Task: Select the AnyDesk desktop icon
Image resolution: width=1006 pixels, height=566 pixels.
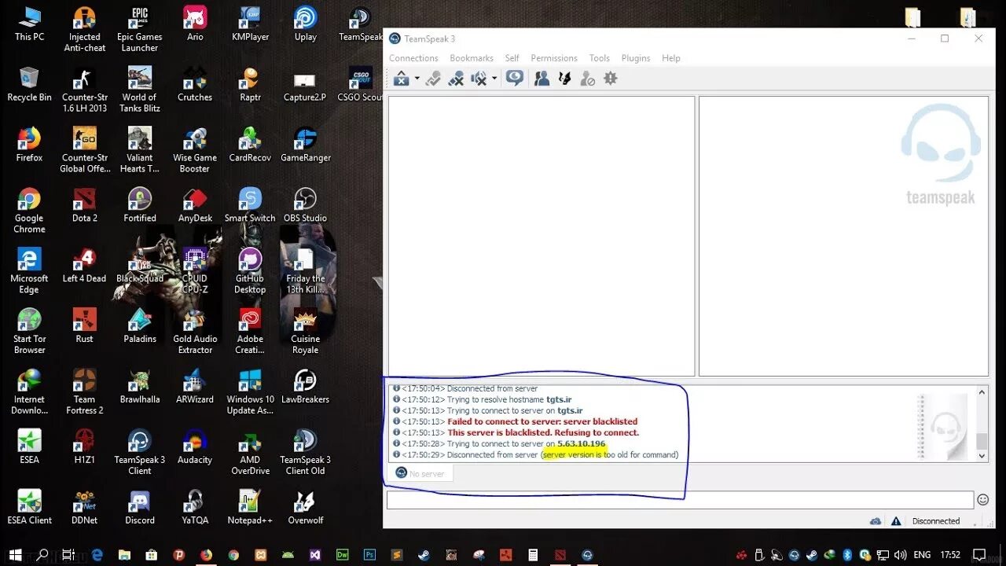Action: coord(195,205)
